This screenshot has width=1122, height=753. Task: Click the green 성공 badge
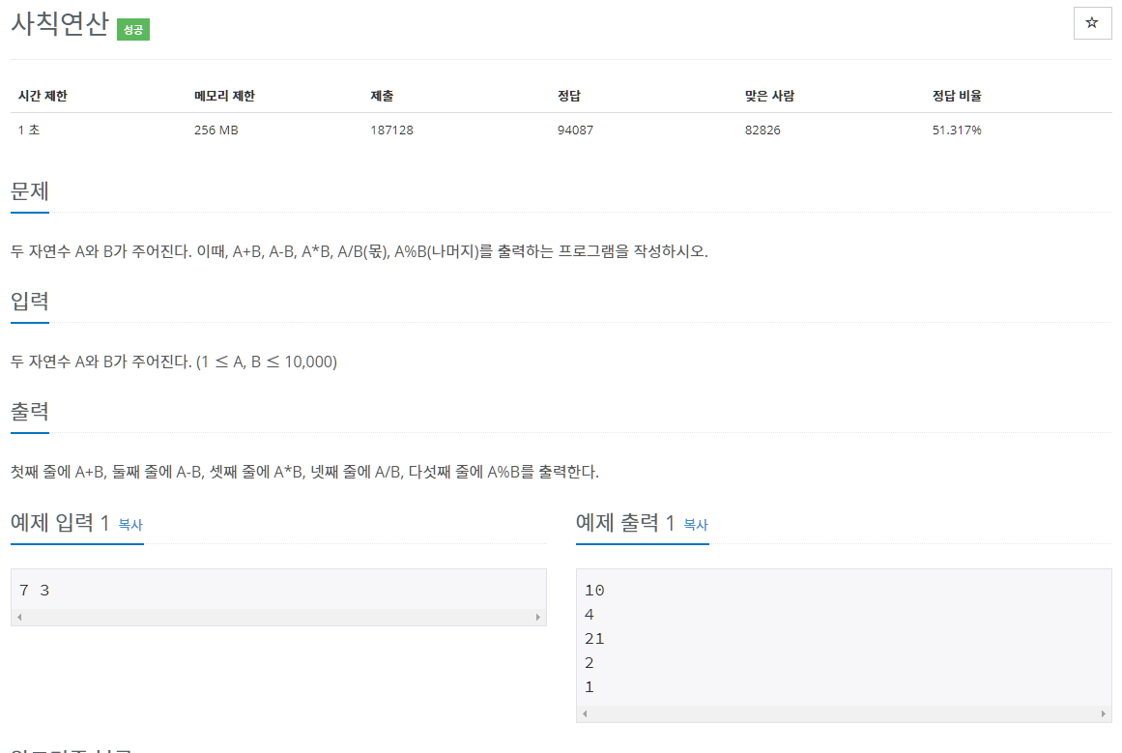(x=133, y=29)
